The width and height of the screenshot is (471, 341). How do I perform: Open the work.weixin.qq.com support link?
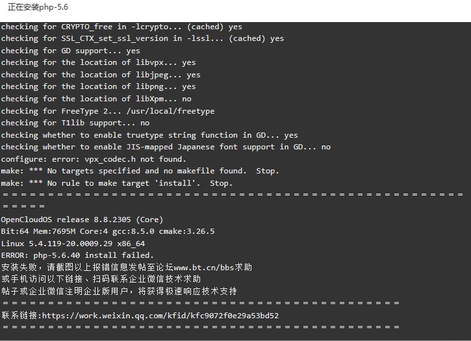[160, 316]
